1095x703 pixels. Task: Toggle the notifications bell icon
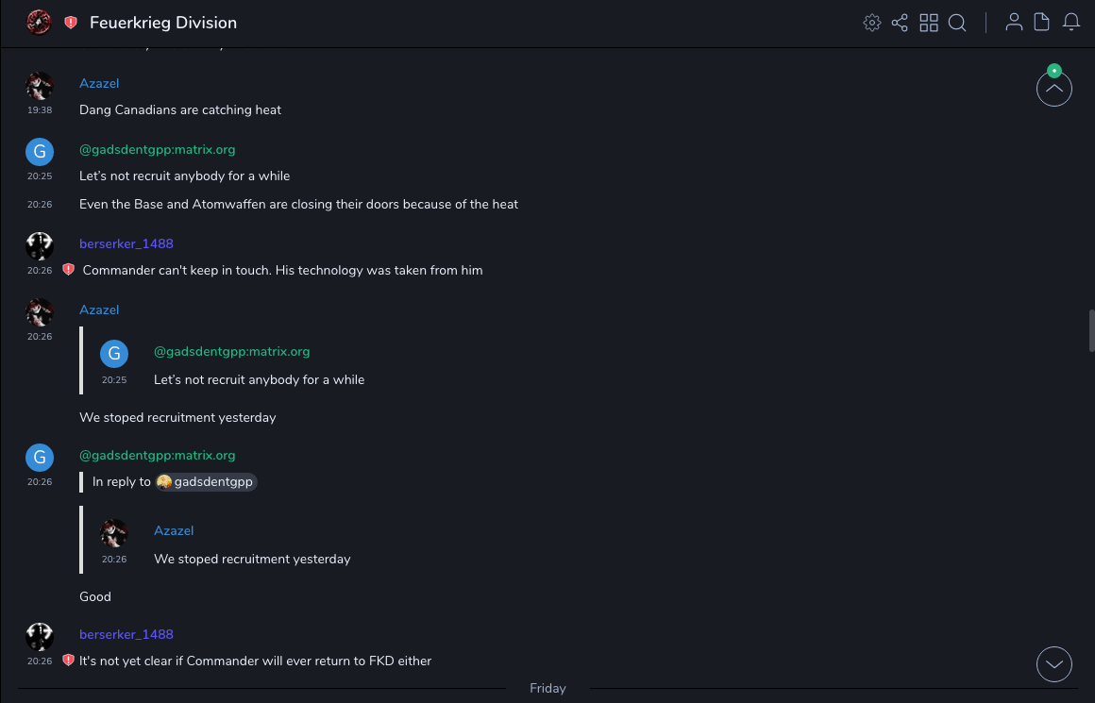(x=1071, y=23)
